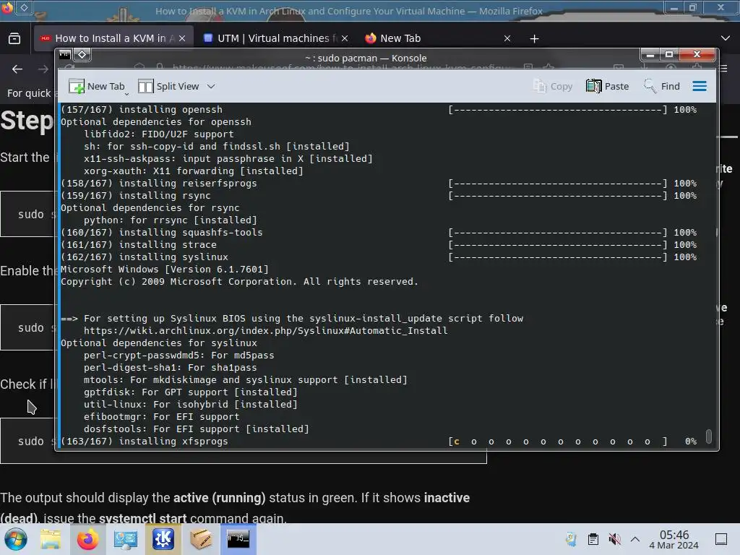Switch to the How to Install a KVM tab
Image resolution: width=740 pixels, height=555 pixels.
pyautogui.click(x=113, y=38)
